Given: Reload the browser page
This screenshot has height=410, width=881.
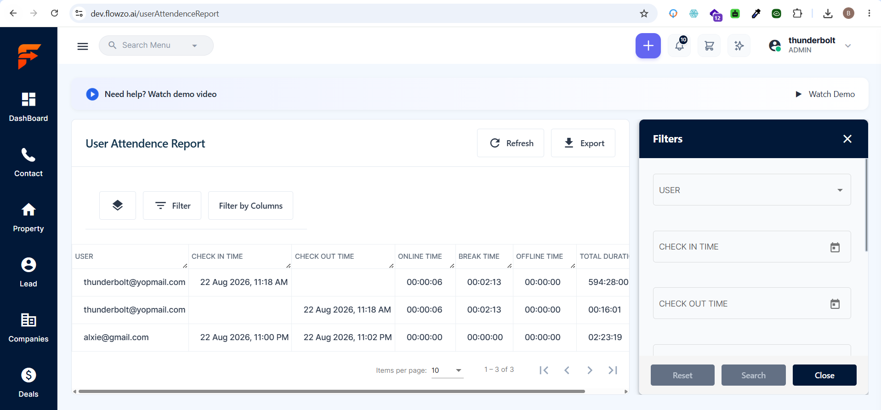Looking at the screenshot, I should click(x=55, y=13).
